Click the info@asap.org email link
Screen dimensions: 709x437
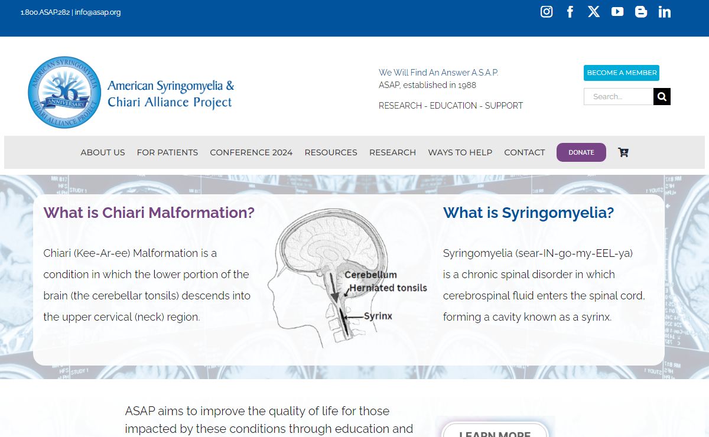97,12
